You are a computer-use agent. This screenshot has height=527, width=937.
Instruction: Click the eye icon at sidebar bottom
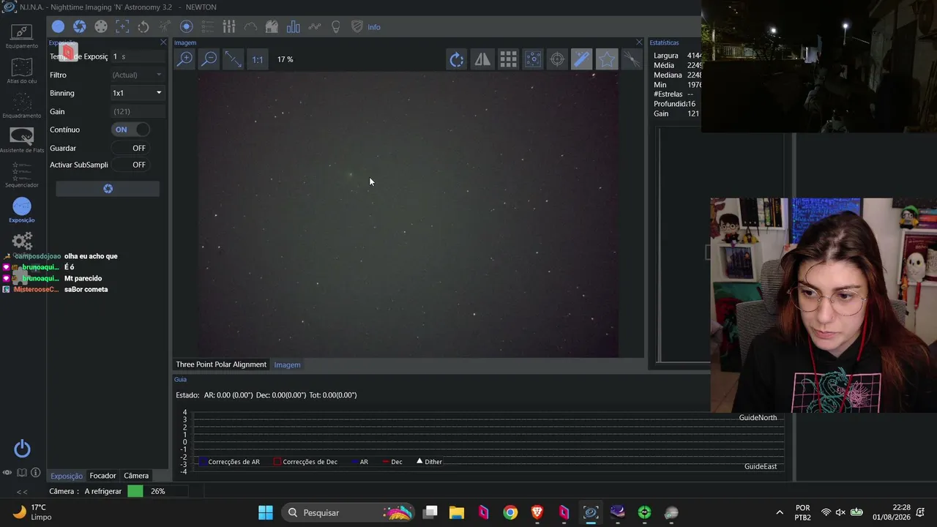(7, 473)
